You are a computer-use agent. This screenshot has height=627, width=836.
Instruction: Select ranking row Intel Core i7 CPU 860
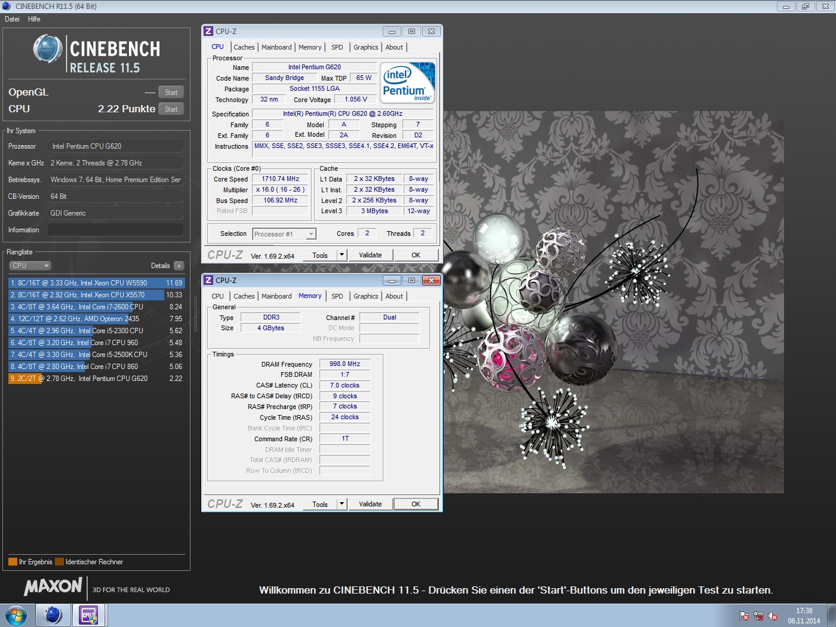[97, 367]
